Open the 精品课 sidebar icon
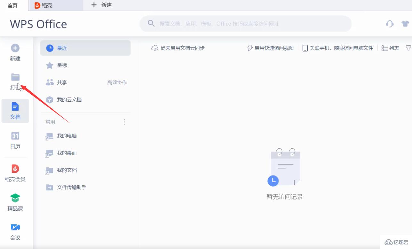Viewport: 412px width, 249px height. [x=15, y=198]
